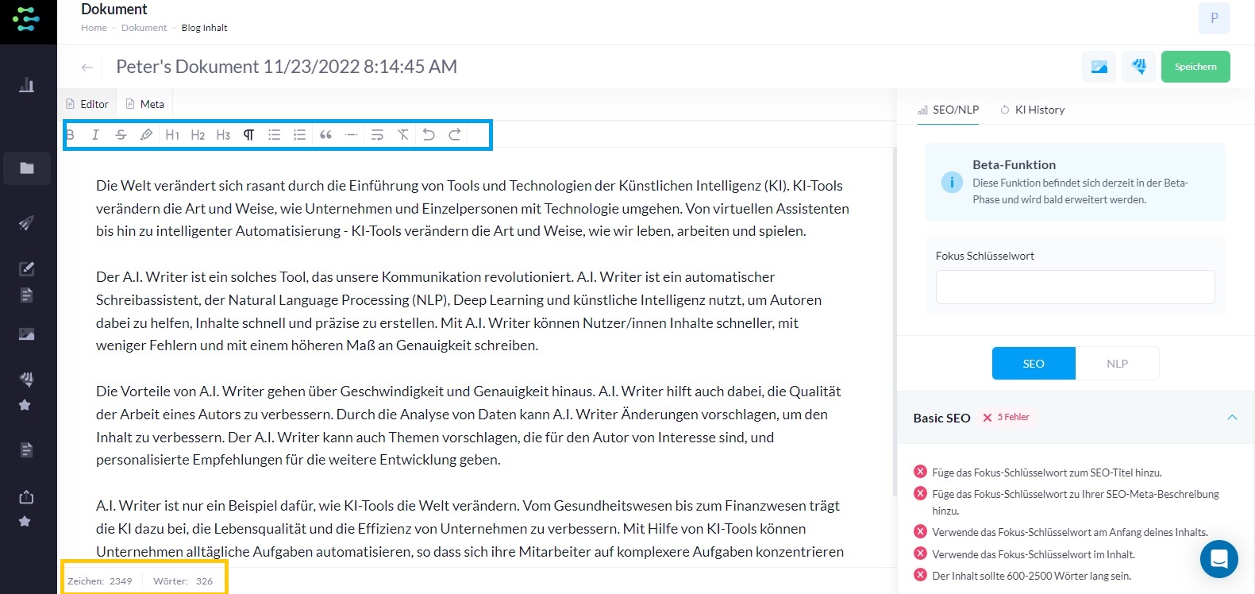
Task: Open the KI History tab
Action: pos(1033,110)
